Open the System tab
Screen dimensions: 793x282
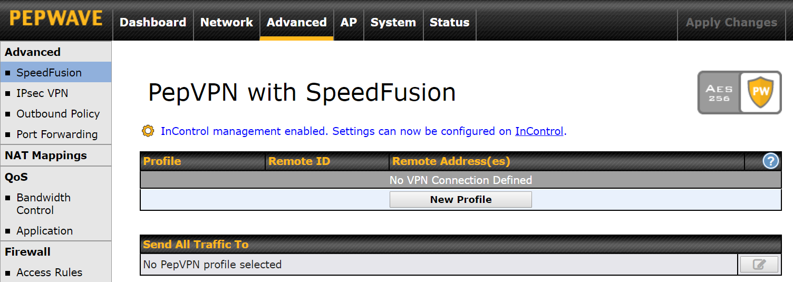click(393, 22)
